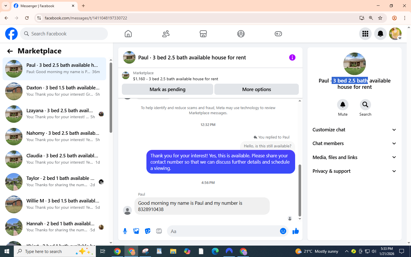This screenshot has width=411, height=257.
Task: Click the address bar URL
Action: click(x=86, y=18)
